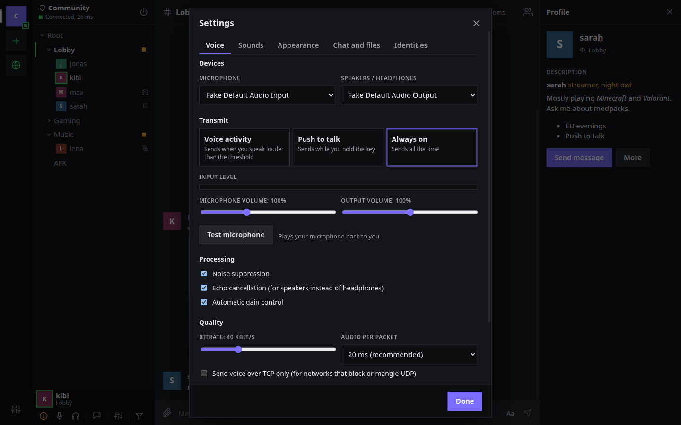Enable Send voice over TCP only
The height and width of the screenshot is (425, 681).
pos(204,374)
